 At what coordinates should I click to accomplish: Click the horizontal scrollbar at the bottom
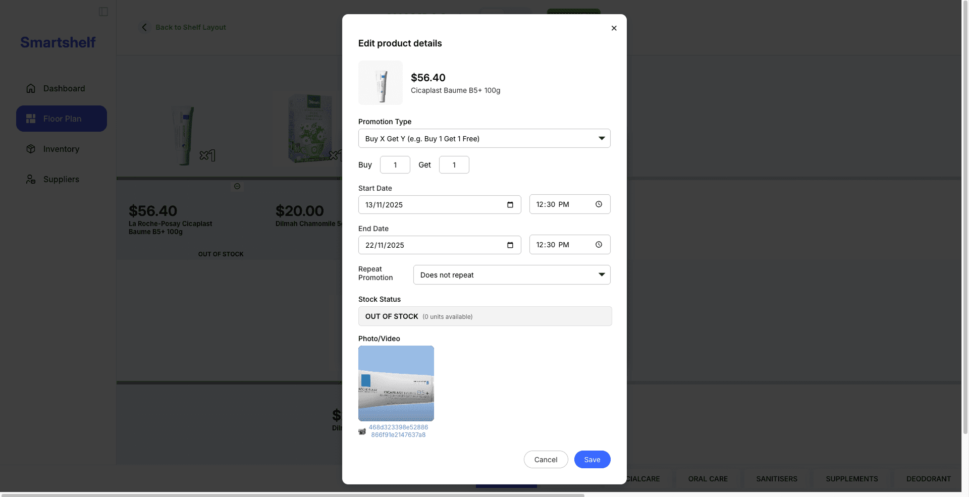(x=293, y=495)
